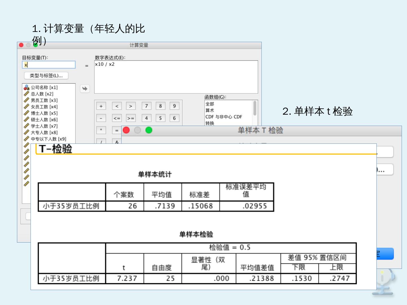Select 全部 in the function group list

[x=210, y=104]
